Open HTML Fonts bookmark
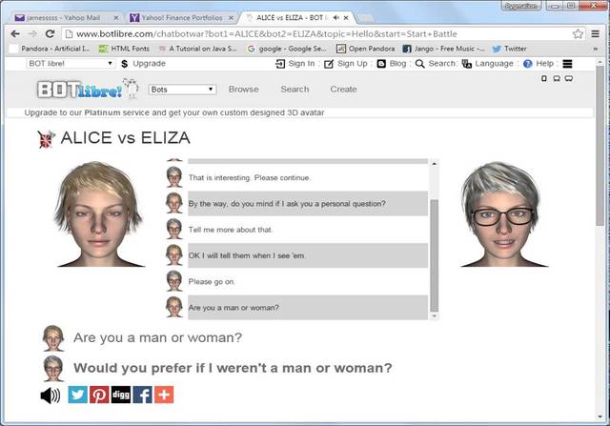This screenshot has height=426, width=610. point(124,49)
